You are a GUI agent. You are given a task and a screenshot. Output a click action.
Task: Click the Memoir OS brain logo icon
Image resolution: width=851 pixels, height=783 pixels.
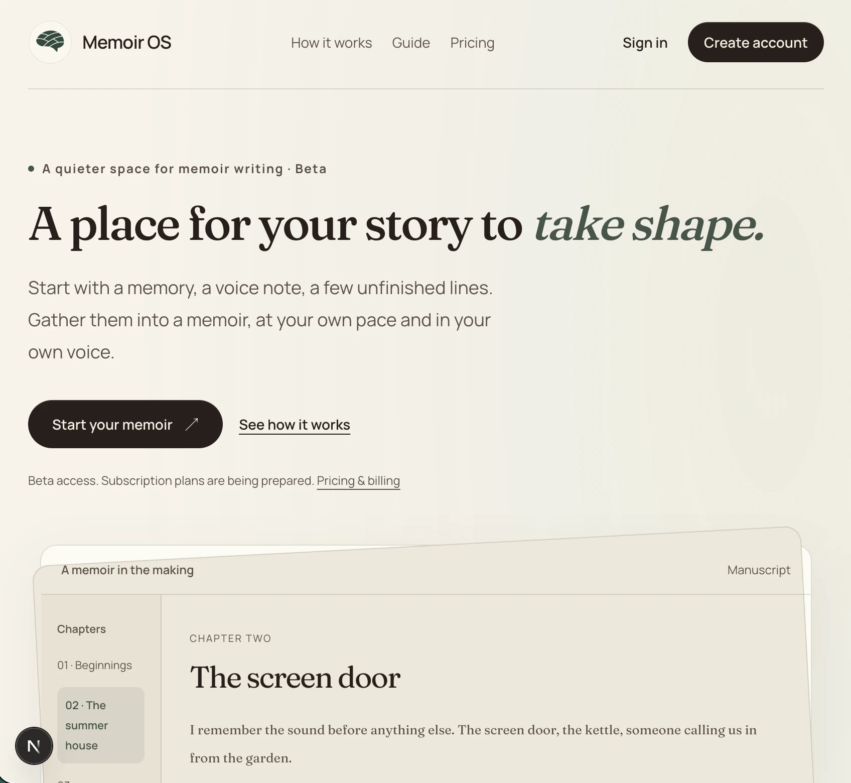[x=50, y=42]
